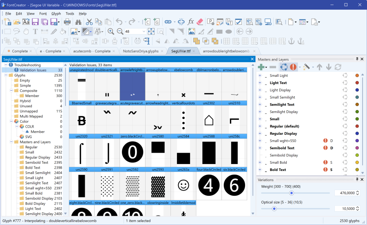Viewport: 367px width, 225px height.
Task: Close the SegUIVar.ttf tab
Action: pyautogui.click(x=194, y=51)
